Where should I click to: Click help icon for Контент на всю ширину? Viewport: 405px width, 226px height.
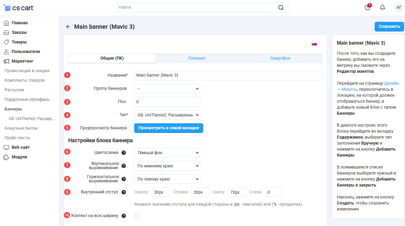pyautogui.click(x=124, y=216)
